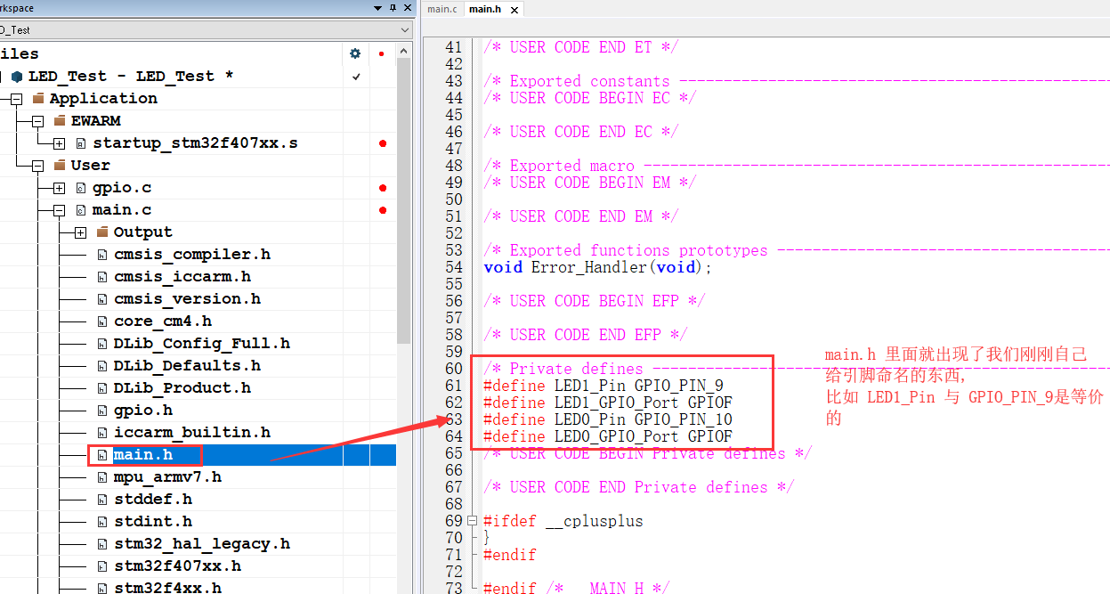Click the '#endif' code on line 71

(x=510, y=555)
